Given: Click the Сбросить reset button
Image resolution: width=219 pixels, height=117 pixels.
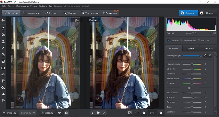Looking at the screenshot, I should coord(47,113).
